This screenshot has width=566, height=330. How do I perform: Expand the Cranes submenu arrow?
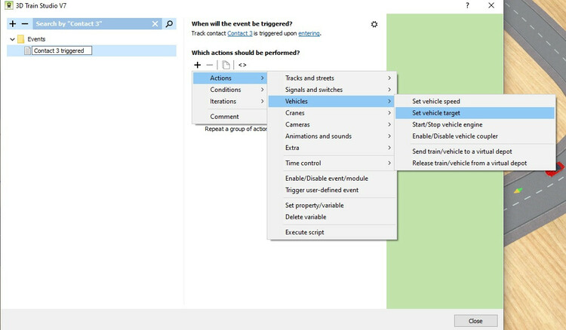coord(389,113)
